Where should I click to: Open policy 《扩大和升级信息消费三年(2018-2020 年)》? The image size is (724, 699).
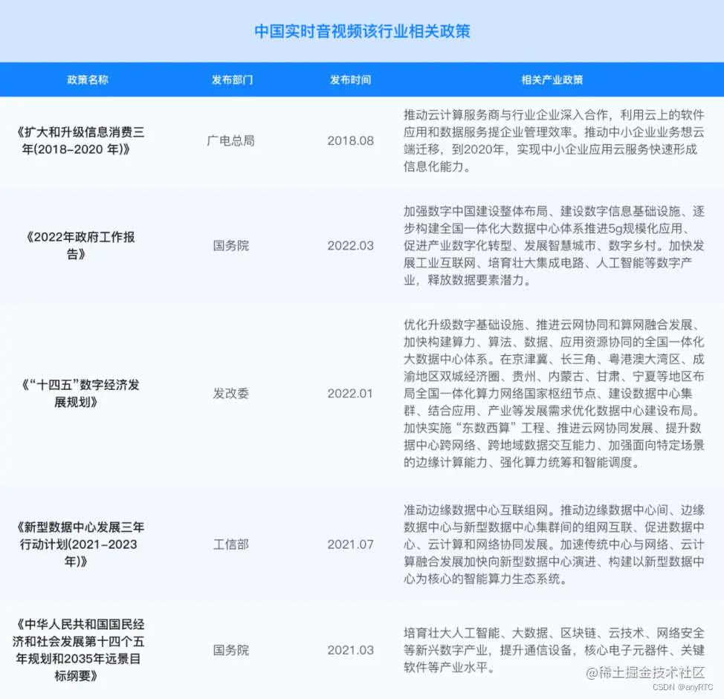(82, 141)
